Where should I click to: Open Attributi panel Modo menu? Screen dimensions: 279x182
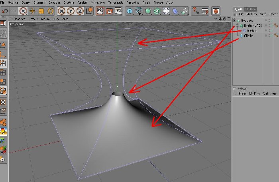(242, 93)
